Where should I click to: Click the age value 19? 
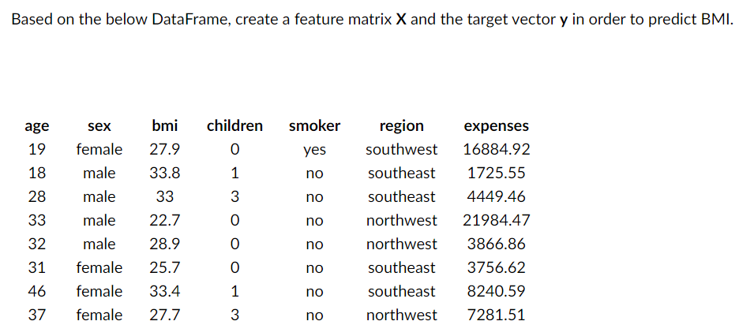pyautogui.click(x=36, y=150)
